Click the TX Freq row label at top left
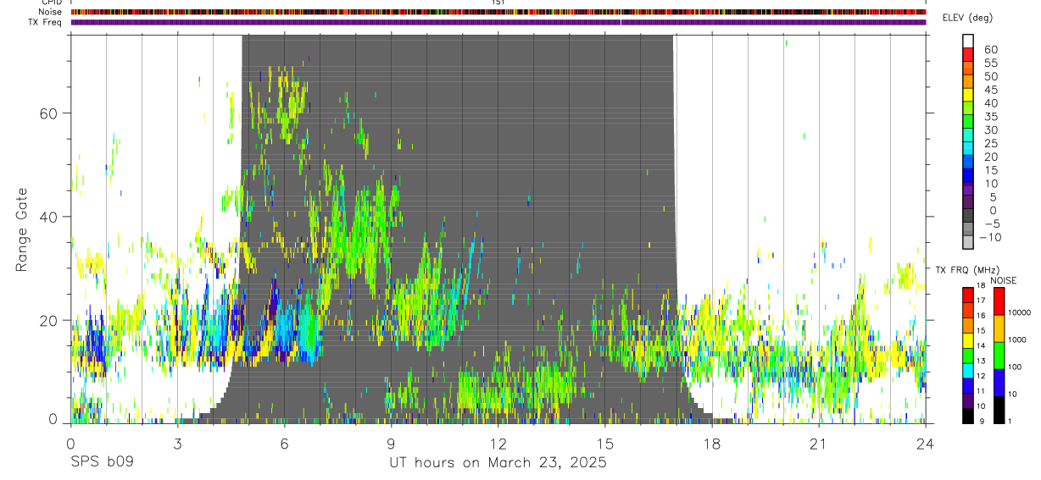Screen dimensions: 1041x480 [47, 22]
